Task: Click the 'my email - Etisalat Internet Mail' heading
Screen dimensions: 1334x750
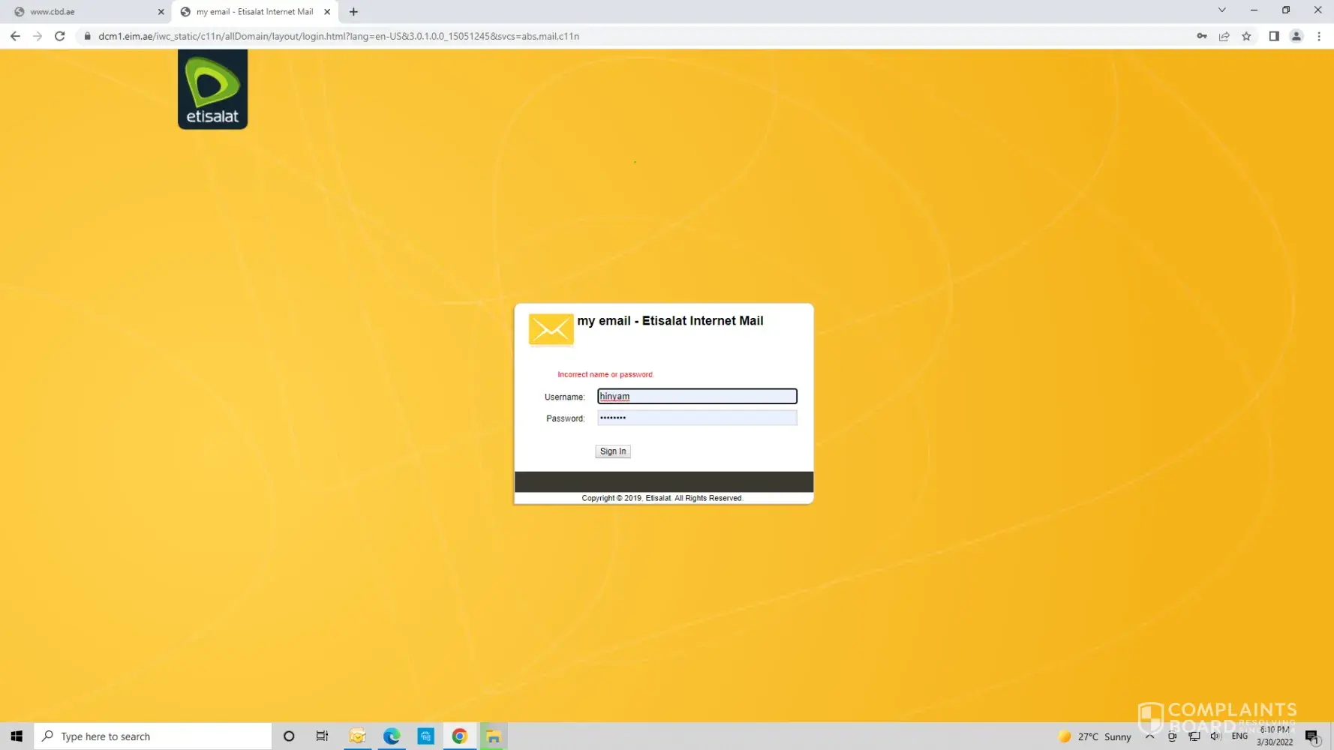Action: click(x=670, y=321)
